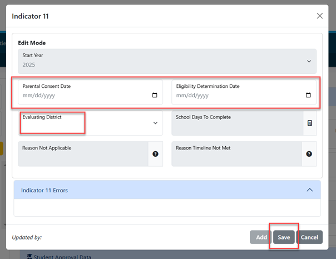Open the Evaluating District dropdown
This screenshot has width=336, height=259.
[x=91, y=123]
